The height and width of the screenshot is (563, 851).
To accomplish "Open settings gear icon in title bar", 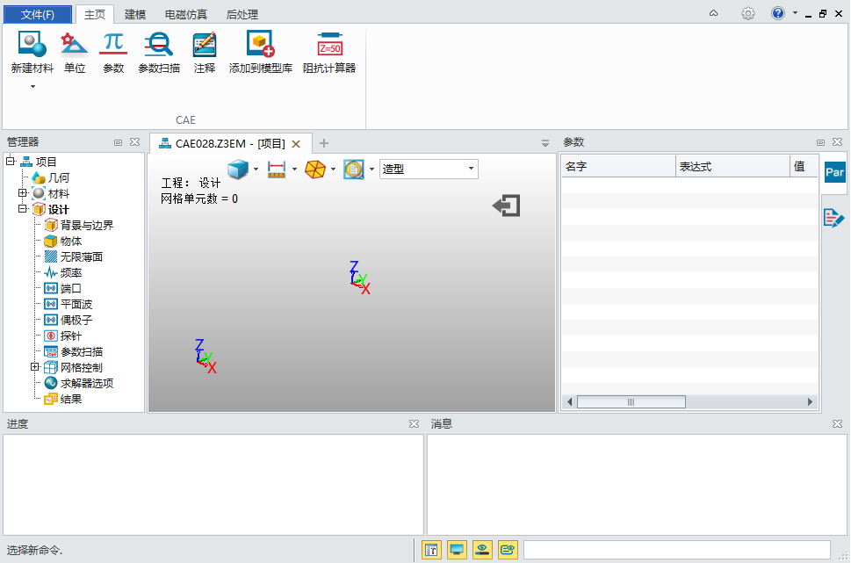I will pyautogui.click(x=748, y=13).
